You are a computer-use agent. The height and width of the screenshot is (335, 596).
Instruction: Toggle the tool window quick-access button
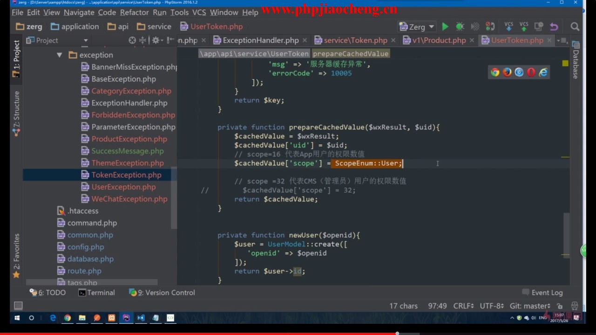point(18,306)
